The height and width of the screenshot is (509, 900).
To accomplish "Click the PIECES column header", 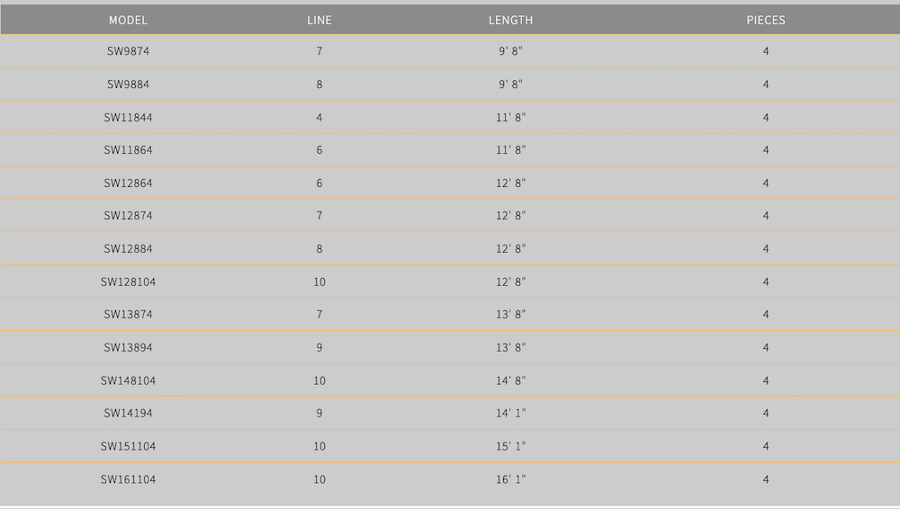I will [766, 20].
